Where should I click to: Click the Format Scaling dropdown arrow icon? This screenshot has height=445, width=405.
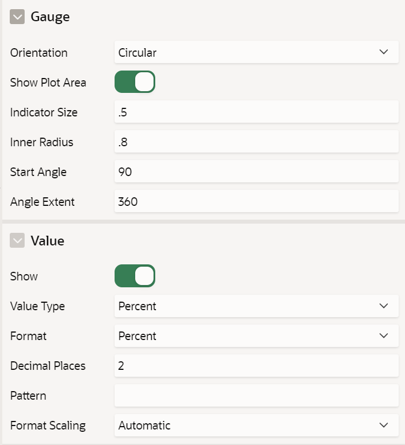pyautogui.click(x=384, y=426)
